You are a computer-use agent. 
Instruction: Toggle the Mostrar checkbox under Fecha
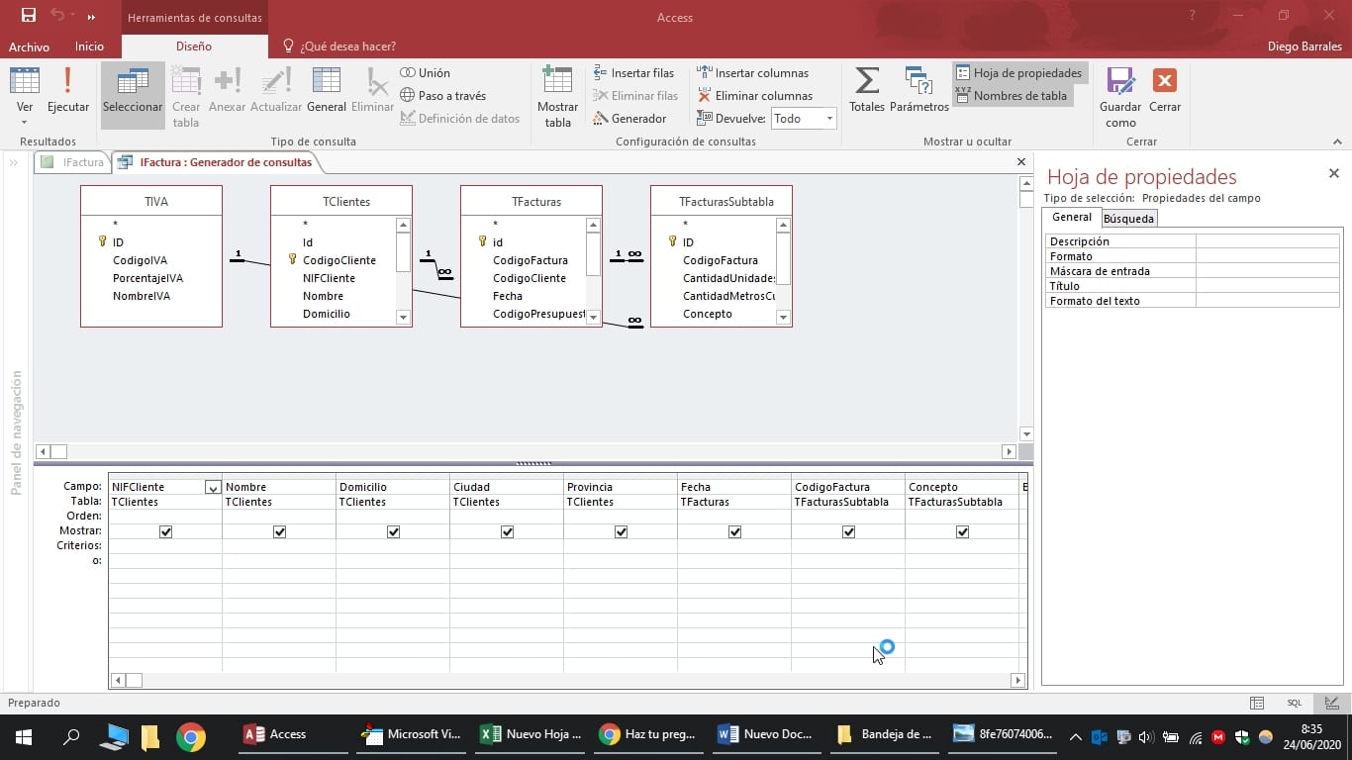tap(734, 532)
